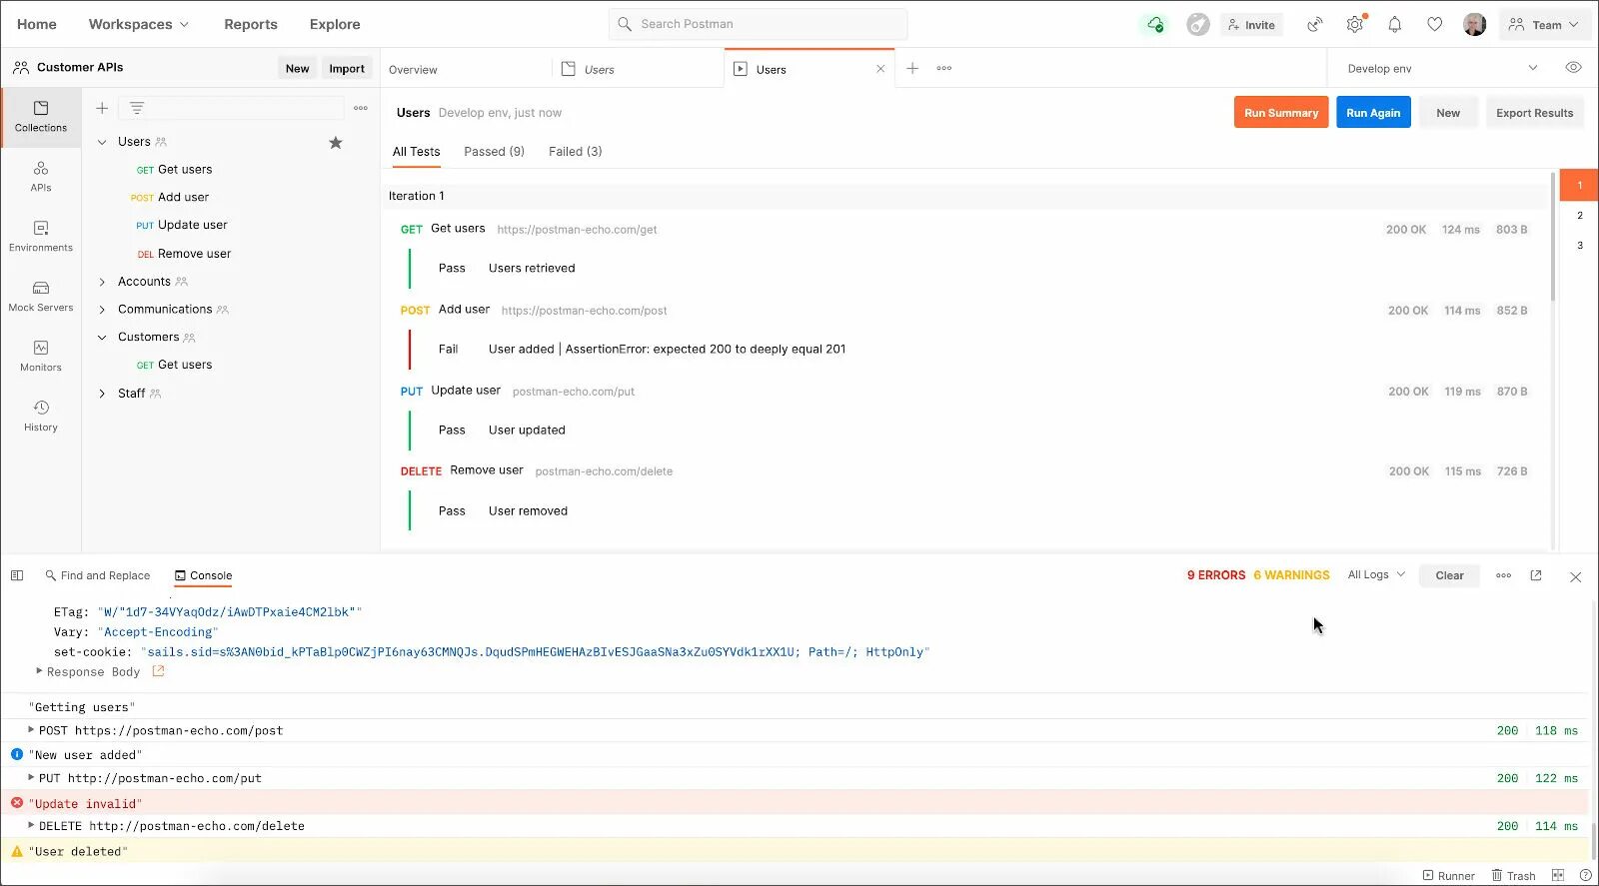Toggle environment quick look eye icon

point(1573,68)
